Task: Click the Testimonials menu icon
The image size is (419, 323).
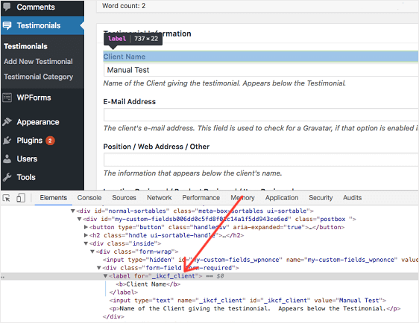Action: [x=7, y=25]
